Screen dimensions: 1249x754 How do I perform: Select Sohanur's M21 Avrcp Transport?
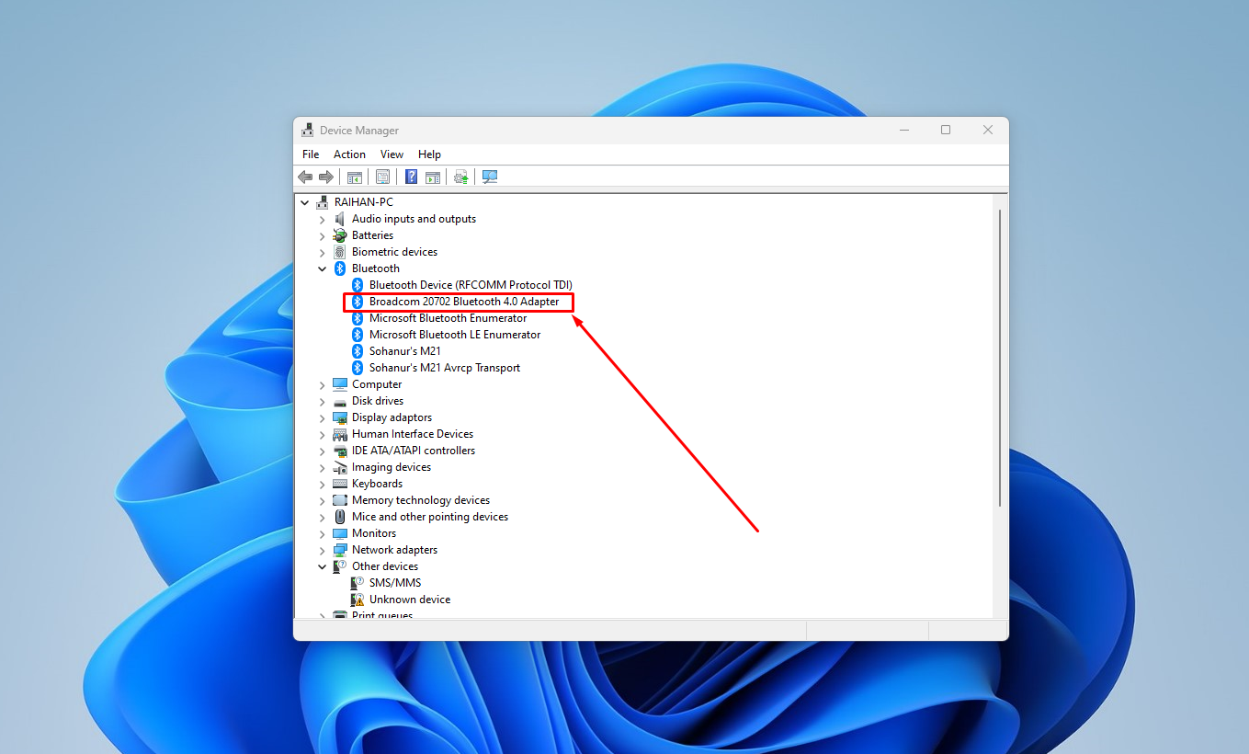pyautogui.click(x=445, y=368)
